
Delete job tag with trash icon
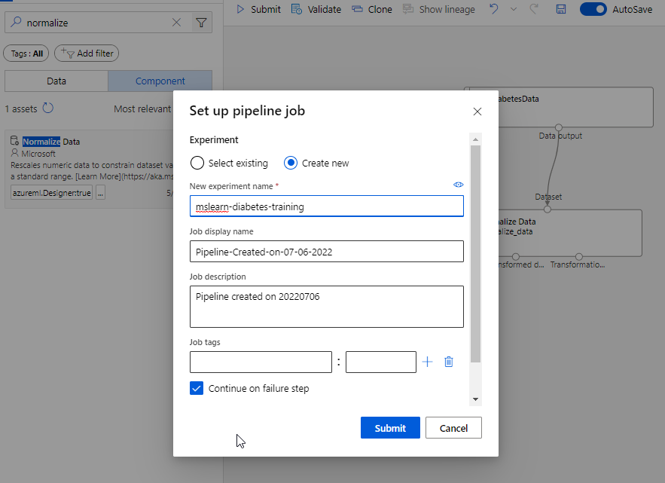pos(449,362)
